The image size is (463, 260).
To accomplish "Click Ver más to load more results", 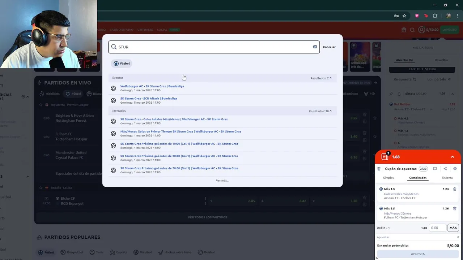I will tap(222, 181).
